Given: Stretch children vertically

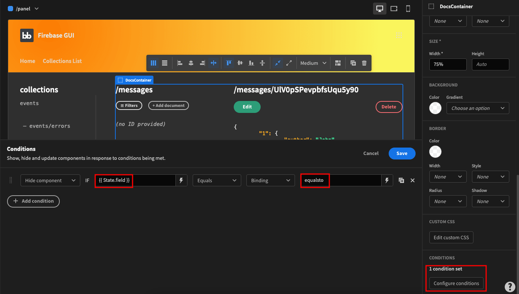Looking at the screenshot, I should pyautogui.click(x=262, y=63).
